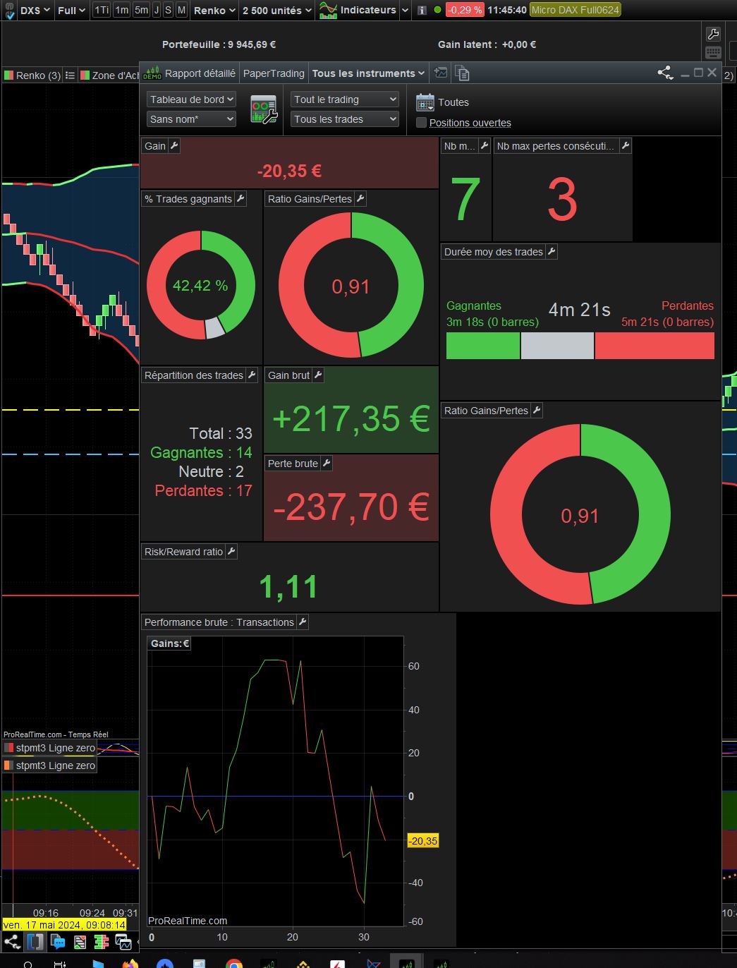Open wrench settings of Durée moy des trades widget
Viewport: 737px width, 968px height.
click(x=552, y=252)
